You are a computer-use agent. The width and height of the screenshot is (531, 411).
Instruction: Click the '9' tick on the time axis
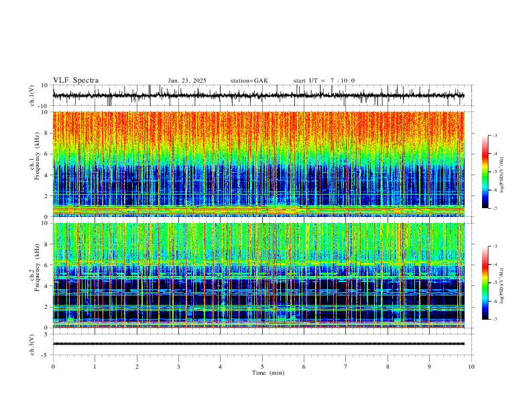(429, 367)
